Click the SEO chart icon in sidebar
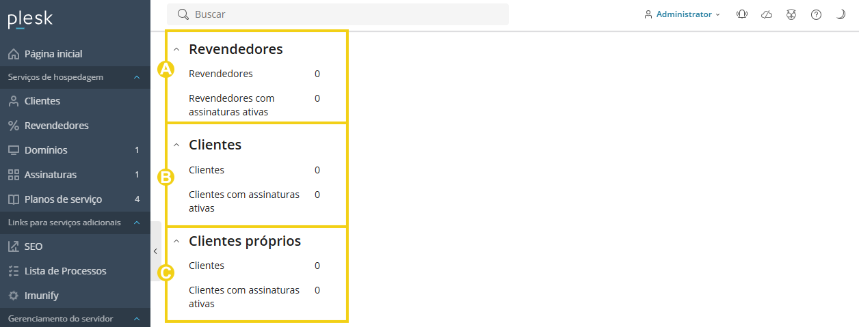Image resolution: width=859 pixels, height=327 pixels. (x=14, y=246)
